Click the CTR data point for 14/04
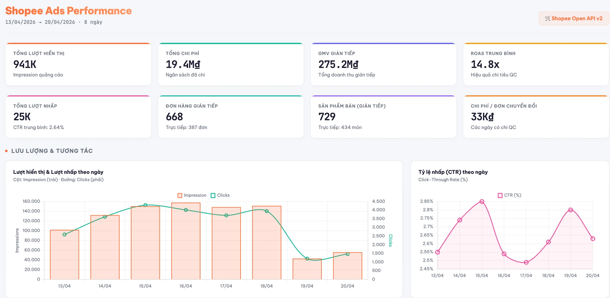Viewport: 610px width, 298px height. (460, 220)
